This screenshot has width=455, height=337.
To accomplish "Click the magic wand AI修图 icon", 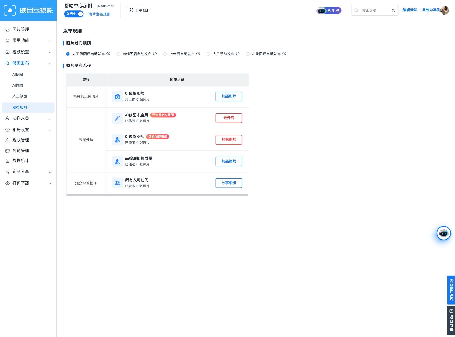I will (x=117, y=118).
